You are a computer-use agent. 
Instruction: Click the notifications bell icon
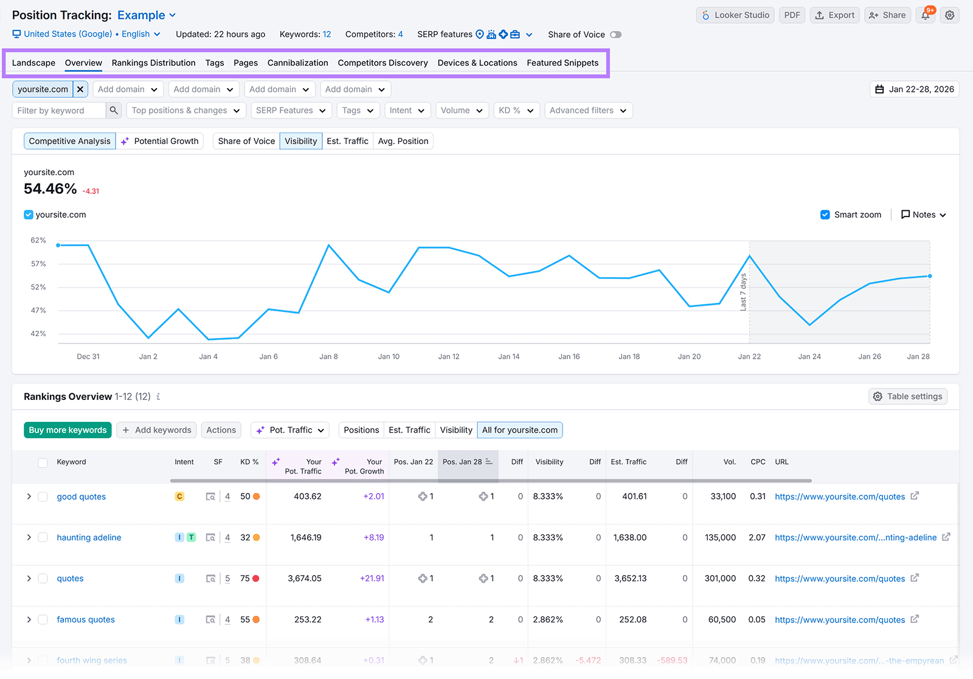[925, 15]
